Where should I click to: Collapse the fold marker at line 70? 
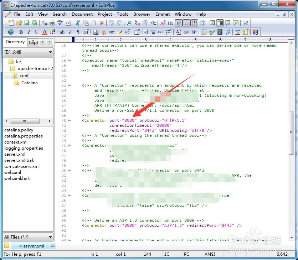click(x=70, y=121)
